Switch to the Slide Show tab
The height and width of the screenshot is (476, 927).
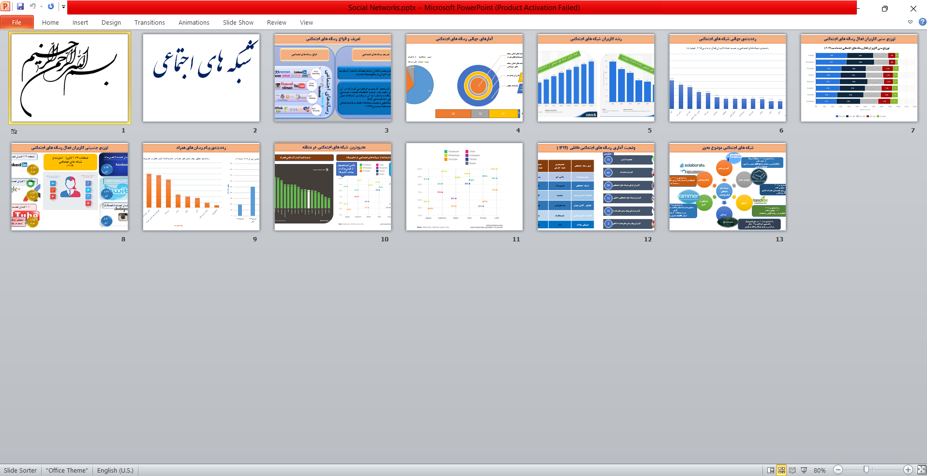pyautogui.click(x=238, y=22)
